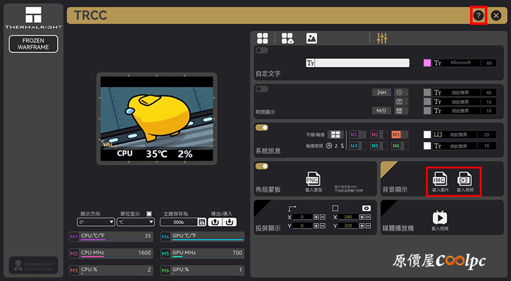The width and height of the screenshot is (511, 281).
Task: Toggle the M1 module switch in system info
Action: coord(358,135)
